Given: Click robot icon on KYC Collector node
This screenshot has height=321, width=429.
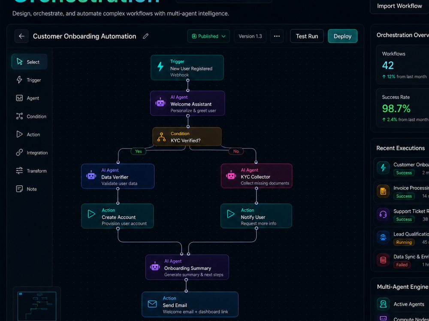Looking at the screenshot, I should [231, 175].
